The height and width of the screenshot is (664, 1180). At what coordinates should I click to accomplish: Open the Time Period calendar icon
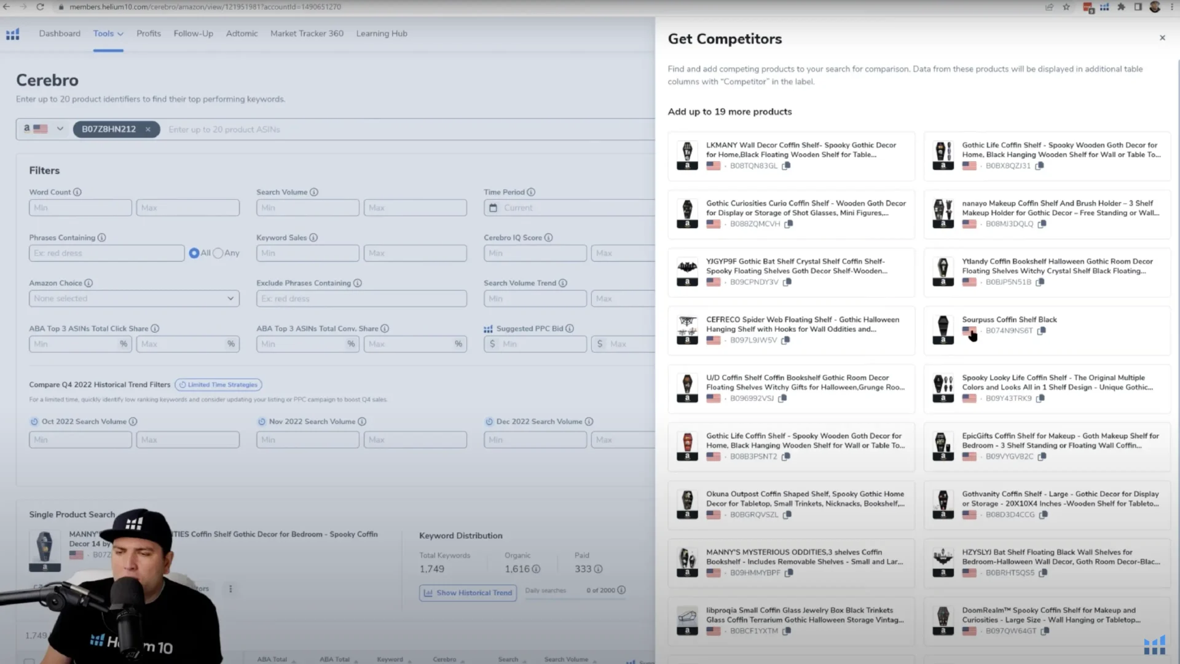point(493,208)
